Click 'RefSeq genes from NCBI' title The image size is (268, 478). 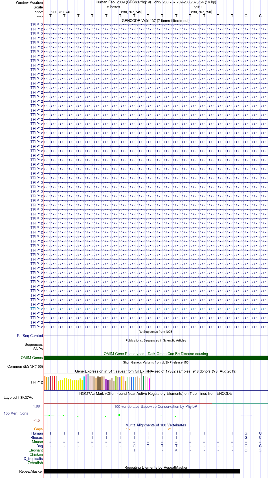pyautogui.click(x=156, y=332)
